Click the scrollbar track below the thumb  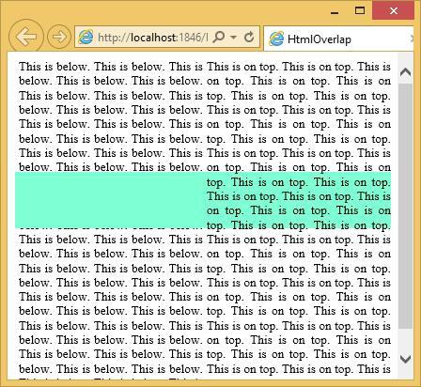pos(405,339)
